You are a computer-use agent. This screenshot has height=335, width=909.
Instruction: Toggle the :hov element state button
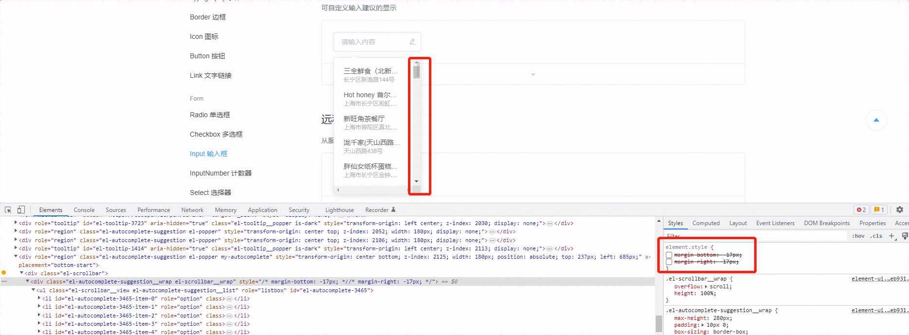coord(858,236)
